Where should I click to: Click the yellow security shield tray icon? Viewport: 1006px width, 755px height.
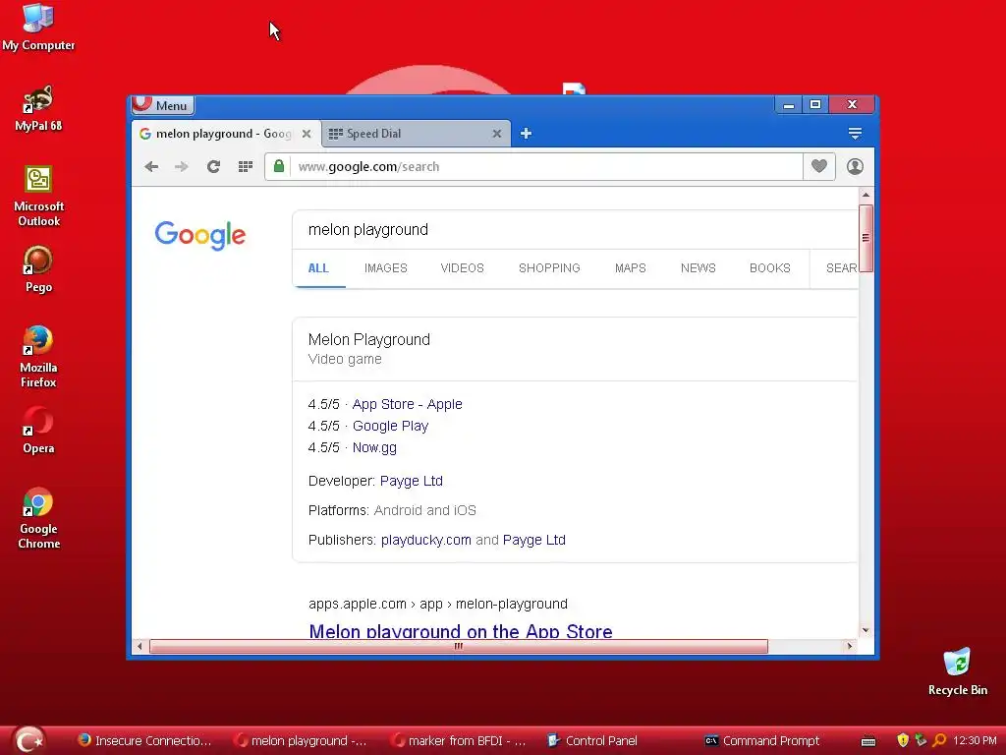(x=903, y=741)
